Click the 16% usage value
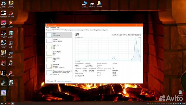 (77, 66)
